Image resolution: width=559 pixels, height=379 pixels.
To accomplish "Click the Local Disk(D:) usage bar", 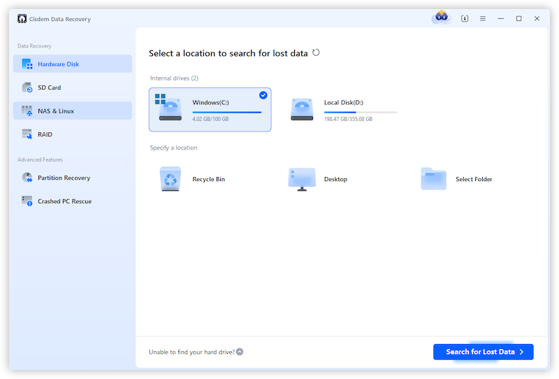I will pos(361,113).
